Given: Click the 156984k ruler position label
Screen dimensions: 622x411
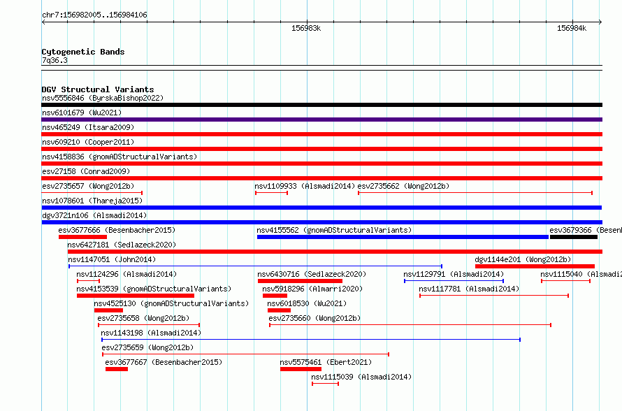Looking at the screenshot, I should (572, 28).
